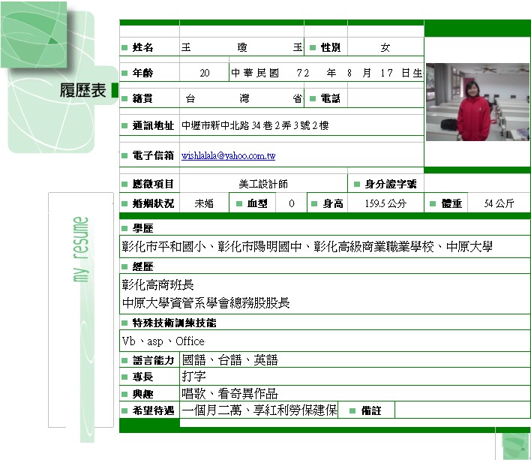Click the 54 公斤 weight value
This screenshot has height=460, width=531.
(x=499, y=203)
